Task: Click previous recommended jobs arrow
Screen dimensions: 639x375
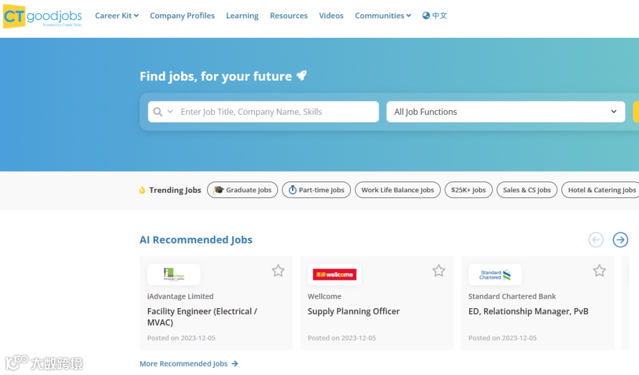Action: 596,240
